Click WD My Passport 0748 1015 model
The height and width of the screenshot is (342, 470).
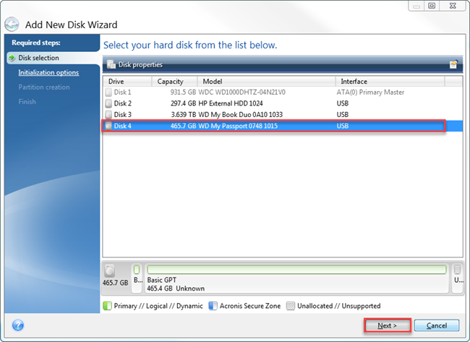tap(238, 126)
